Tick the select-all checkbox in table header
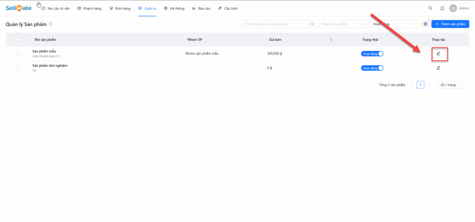475x222 pixels. 18,40
